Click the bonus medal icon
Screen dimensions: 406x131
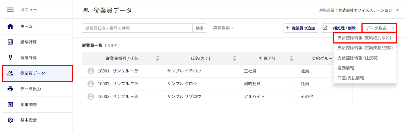(10, 58)
